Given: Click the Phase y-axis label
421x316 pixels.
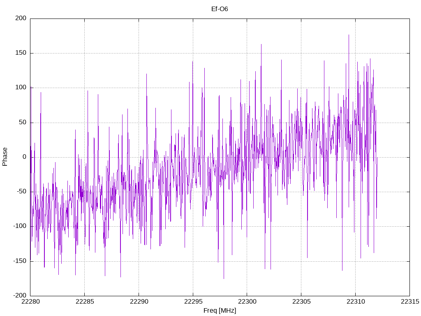Looking at the screenshot, I should (x=5, y=157).
